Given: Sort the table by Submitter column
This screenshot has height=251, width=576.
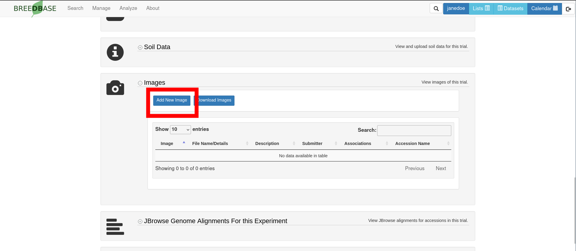Looking at the screenshot, I should pos(312,143).
